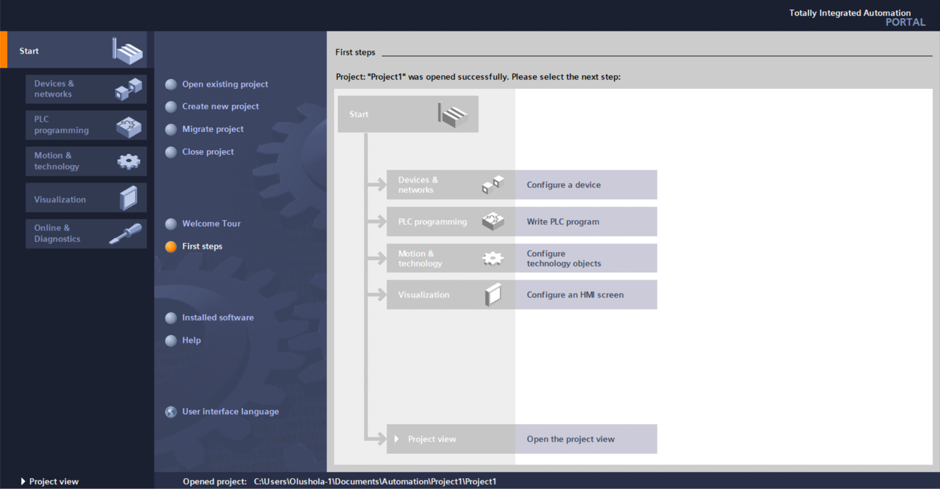The height and width of the screenshot is (489, 940).
Task: Click Configure technology objects
Action: point(586,258)
